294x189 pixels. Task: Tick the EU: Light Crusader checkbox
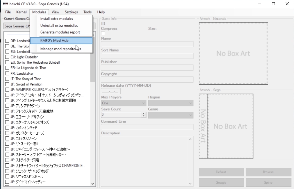(7, 57)
